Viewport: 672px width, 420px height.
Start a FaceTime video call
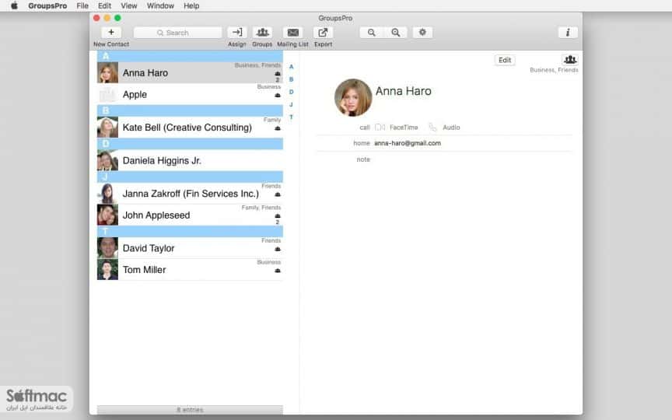[397, 128]
